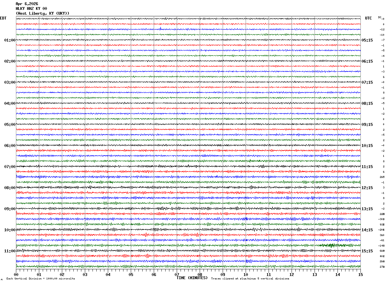Click the 06:15 UTC time label

tap(367, 61)
